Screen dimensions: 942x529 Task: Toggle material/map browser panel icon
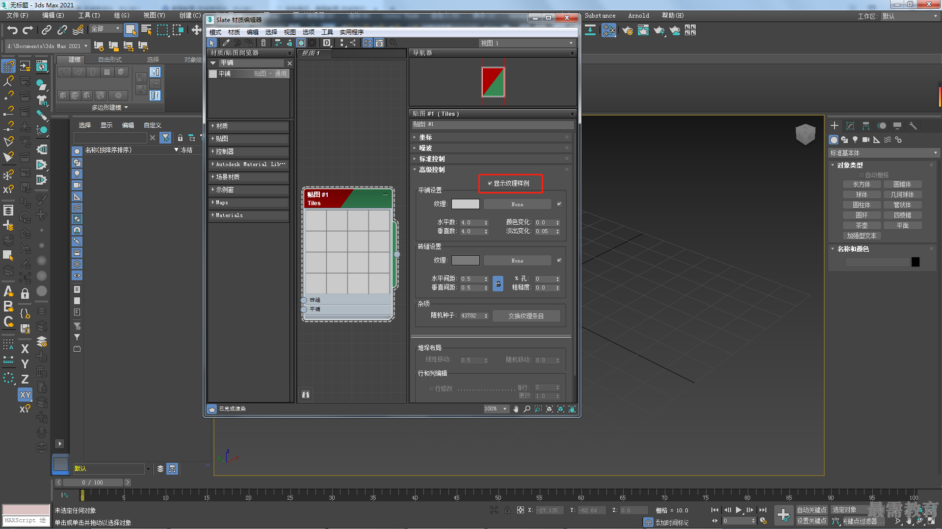[x=368, y=43]
